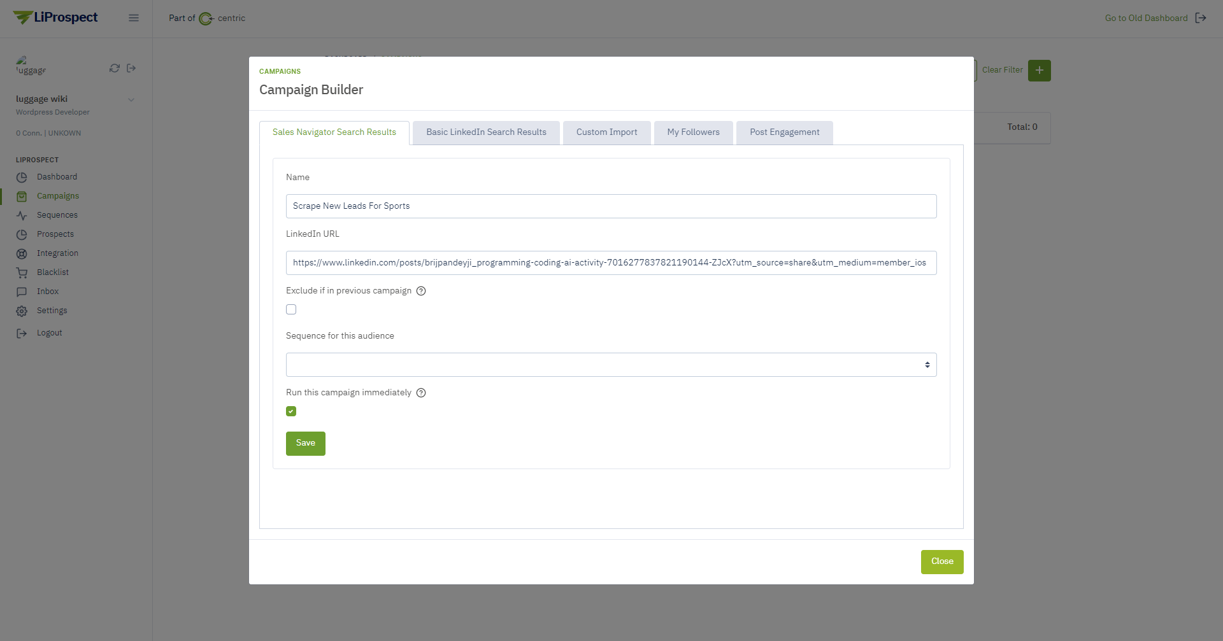The height and width of the screenshot is (641, 1223).
Task: Click the Wordpress Developer subtitle text
Action: (53, 112)
